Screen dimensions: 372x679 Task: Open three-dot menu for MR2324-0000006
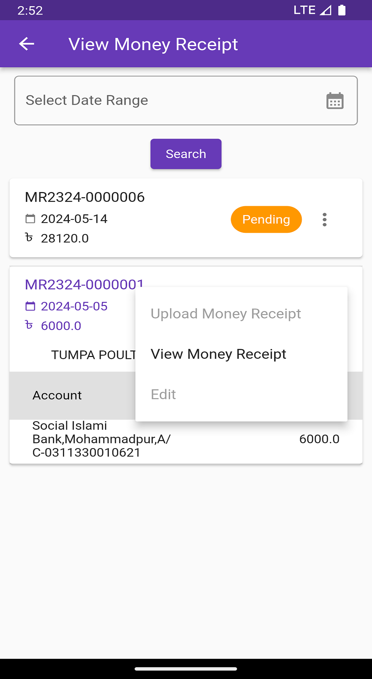pos(324,220)
